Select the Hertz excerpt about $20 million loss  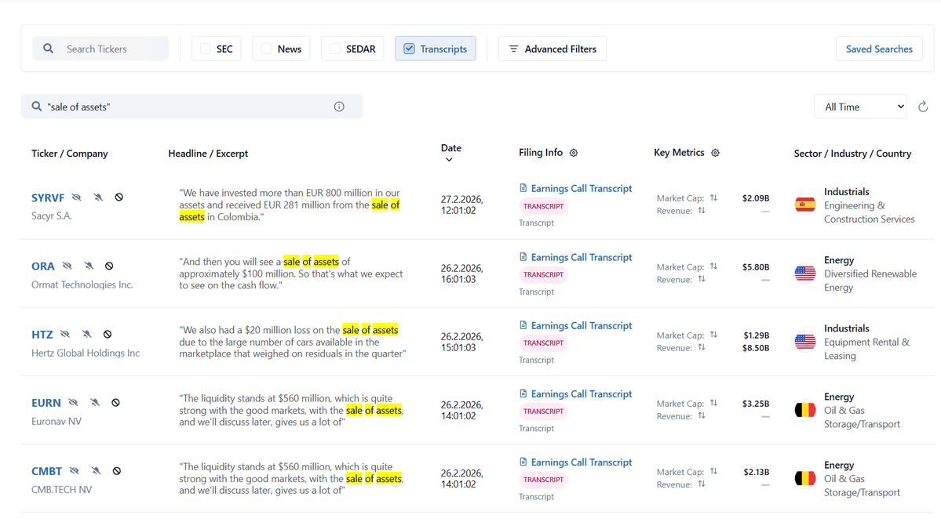pyautogui.click(x=293, y=342)
